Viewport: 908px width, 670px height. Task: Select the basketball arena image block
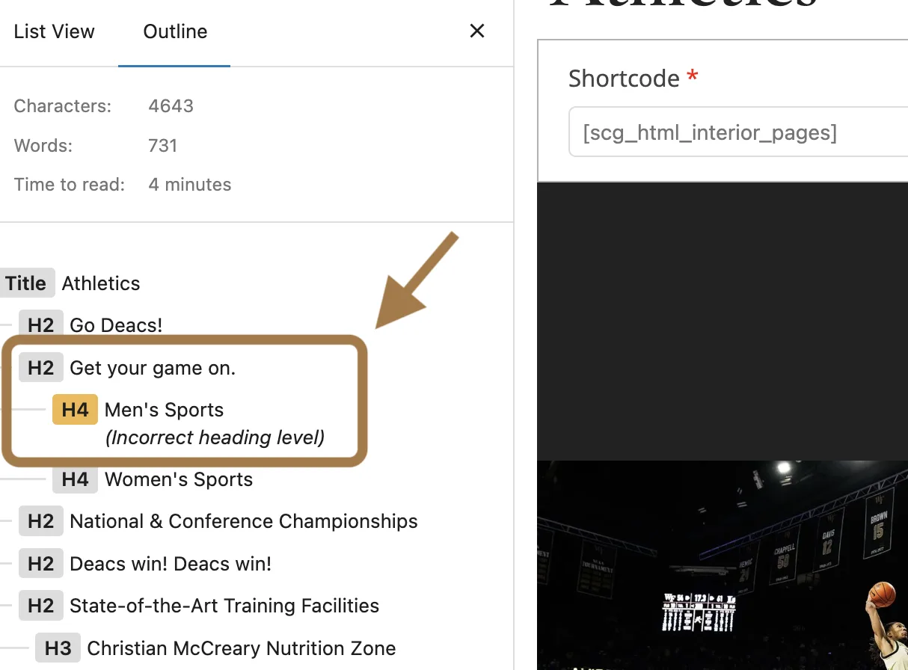(x=723, y=565)
